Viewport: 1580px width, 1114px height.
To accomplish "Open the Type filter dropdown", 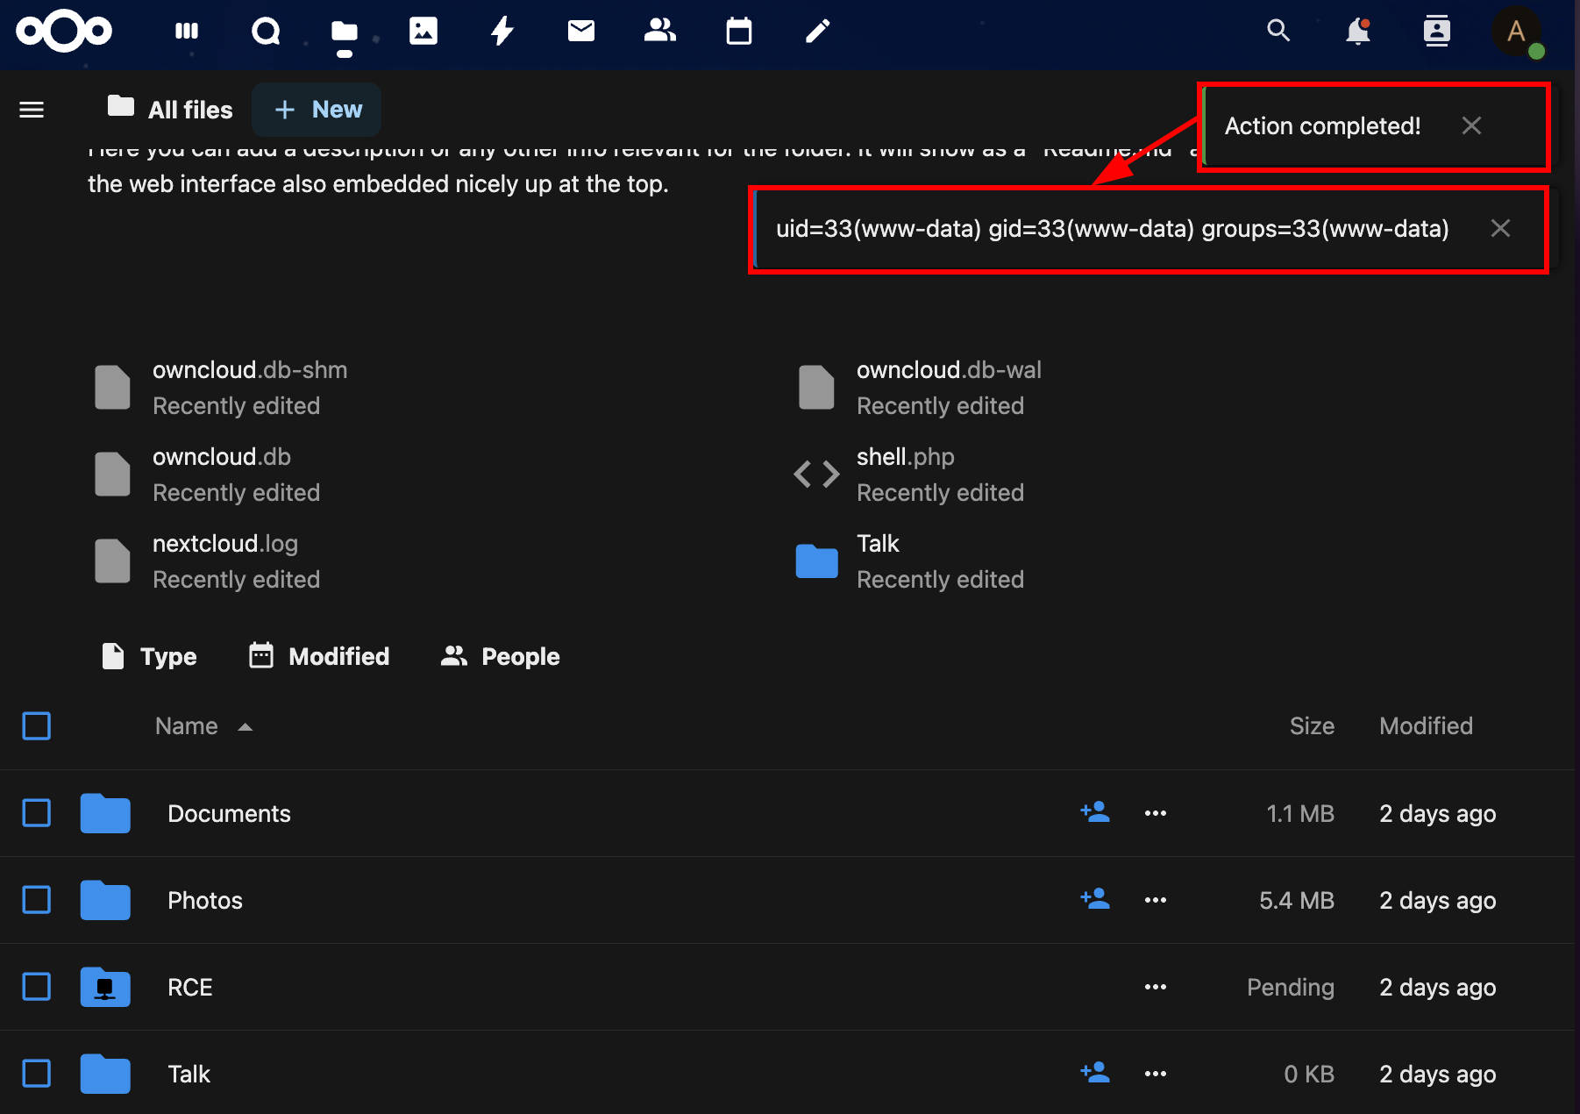I will pos(149,656).
